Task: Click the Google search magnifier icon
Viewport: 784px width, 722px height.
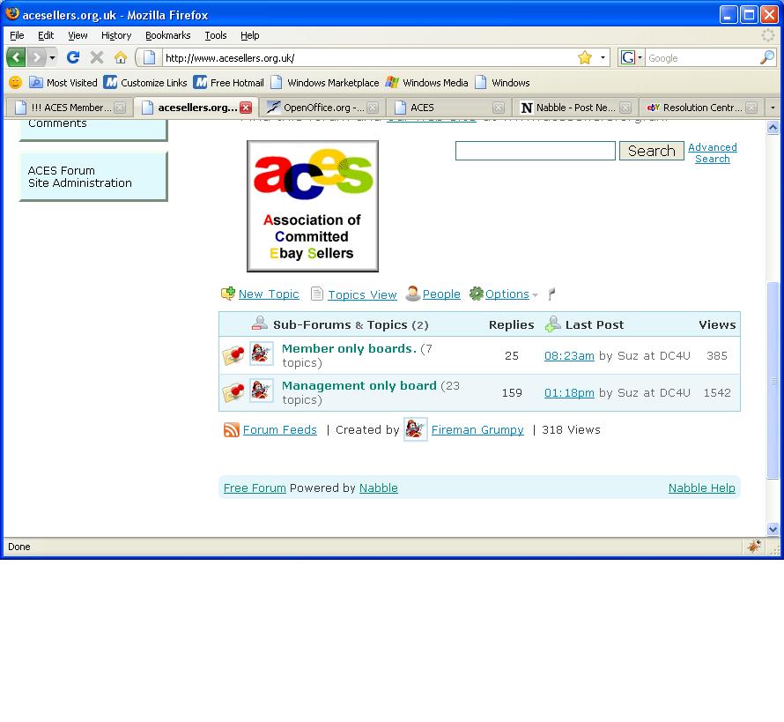Action: tap(766, 57)
